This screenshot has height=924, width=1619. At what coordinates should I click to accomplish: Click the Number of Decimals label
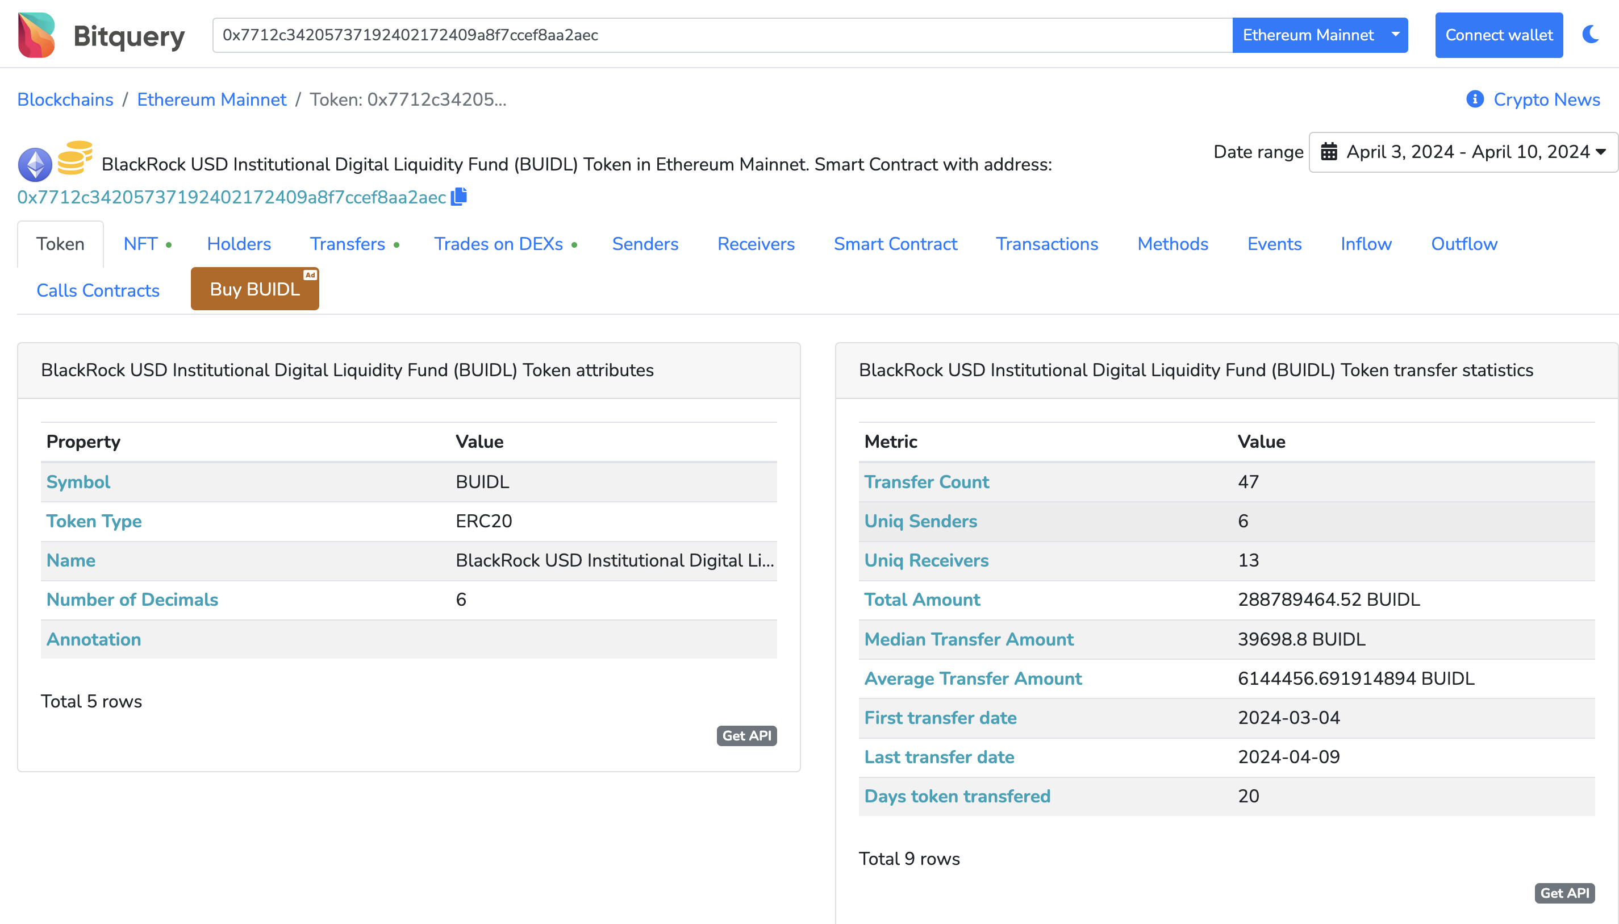click(132, 600)
